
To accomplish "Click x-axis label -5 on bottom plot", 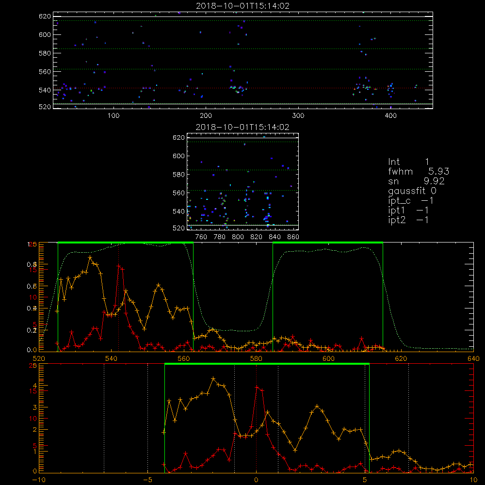I will point(147,480).
